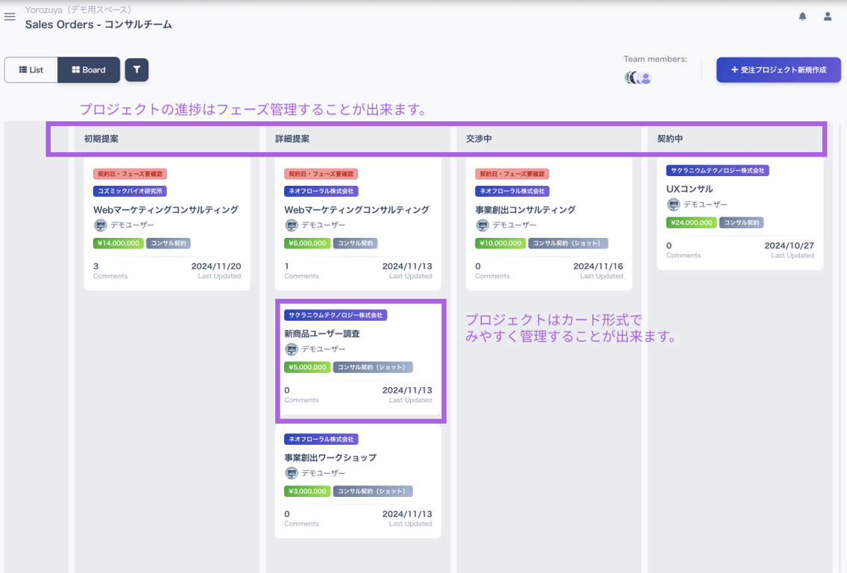This screenshot has width=847, height=573.
Task: Click avatar on 事業創出ワークショップ card
Action: click(292, 473)
